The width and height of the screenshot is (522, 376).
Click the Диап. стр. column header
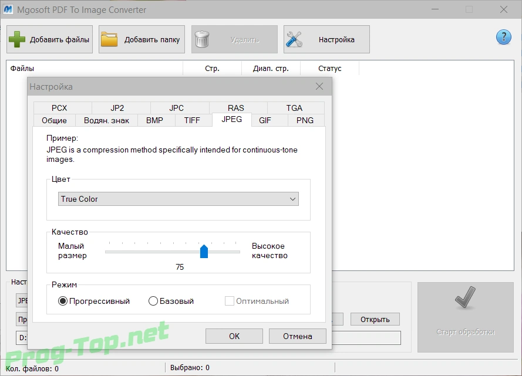pyautogui.click(x=271, y=69)
